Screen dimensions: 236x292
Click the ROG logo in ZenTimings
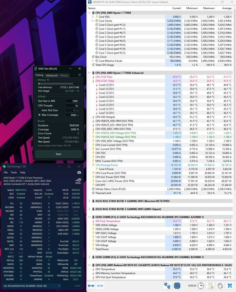click(78, 181)
